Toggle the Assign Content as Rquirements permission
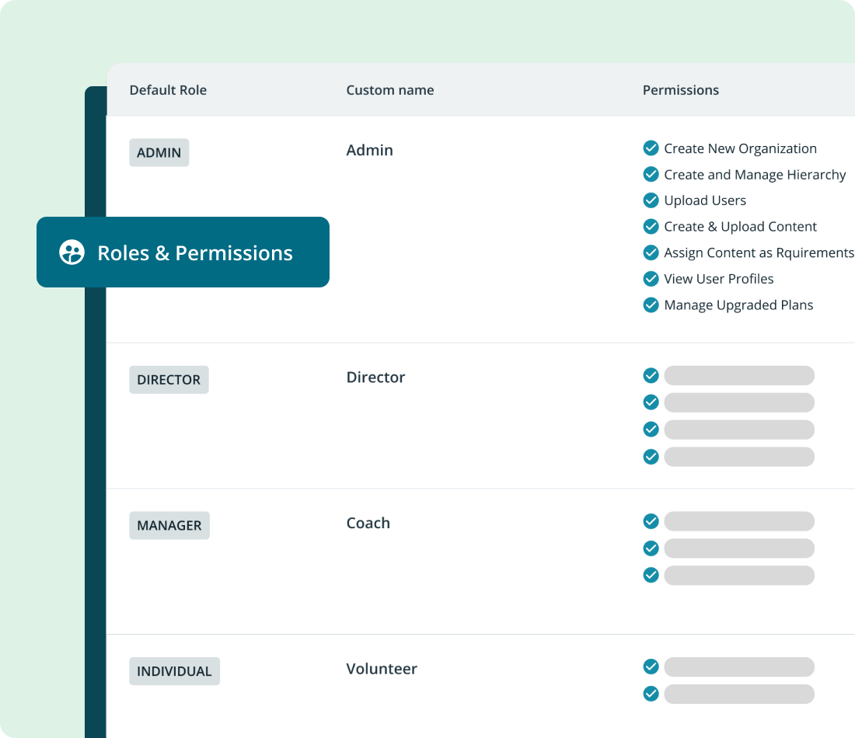The image size is (855, 738). (x=651, y=252)
